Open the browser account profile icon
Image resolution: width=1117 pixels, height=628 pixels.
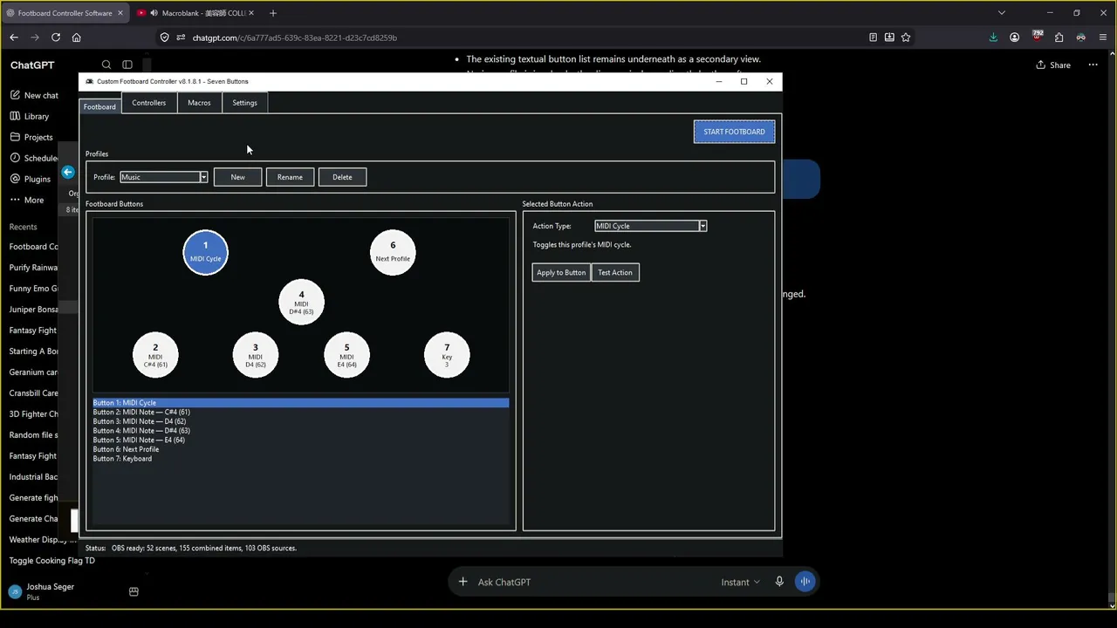coord(1014,38)
